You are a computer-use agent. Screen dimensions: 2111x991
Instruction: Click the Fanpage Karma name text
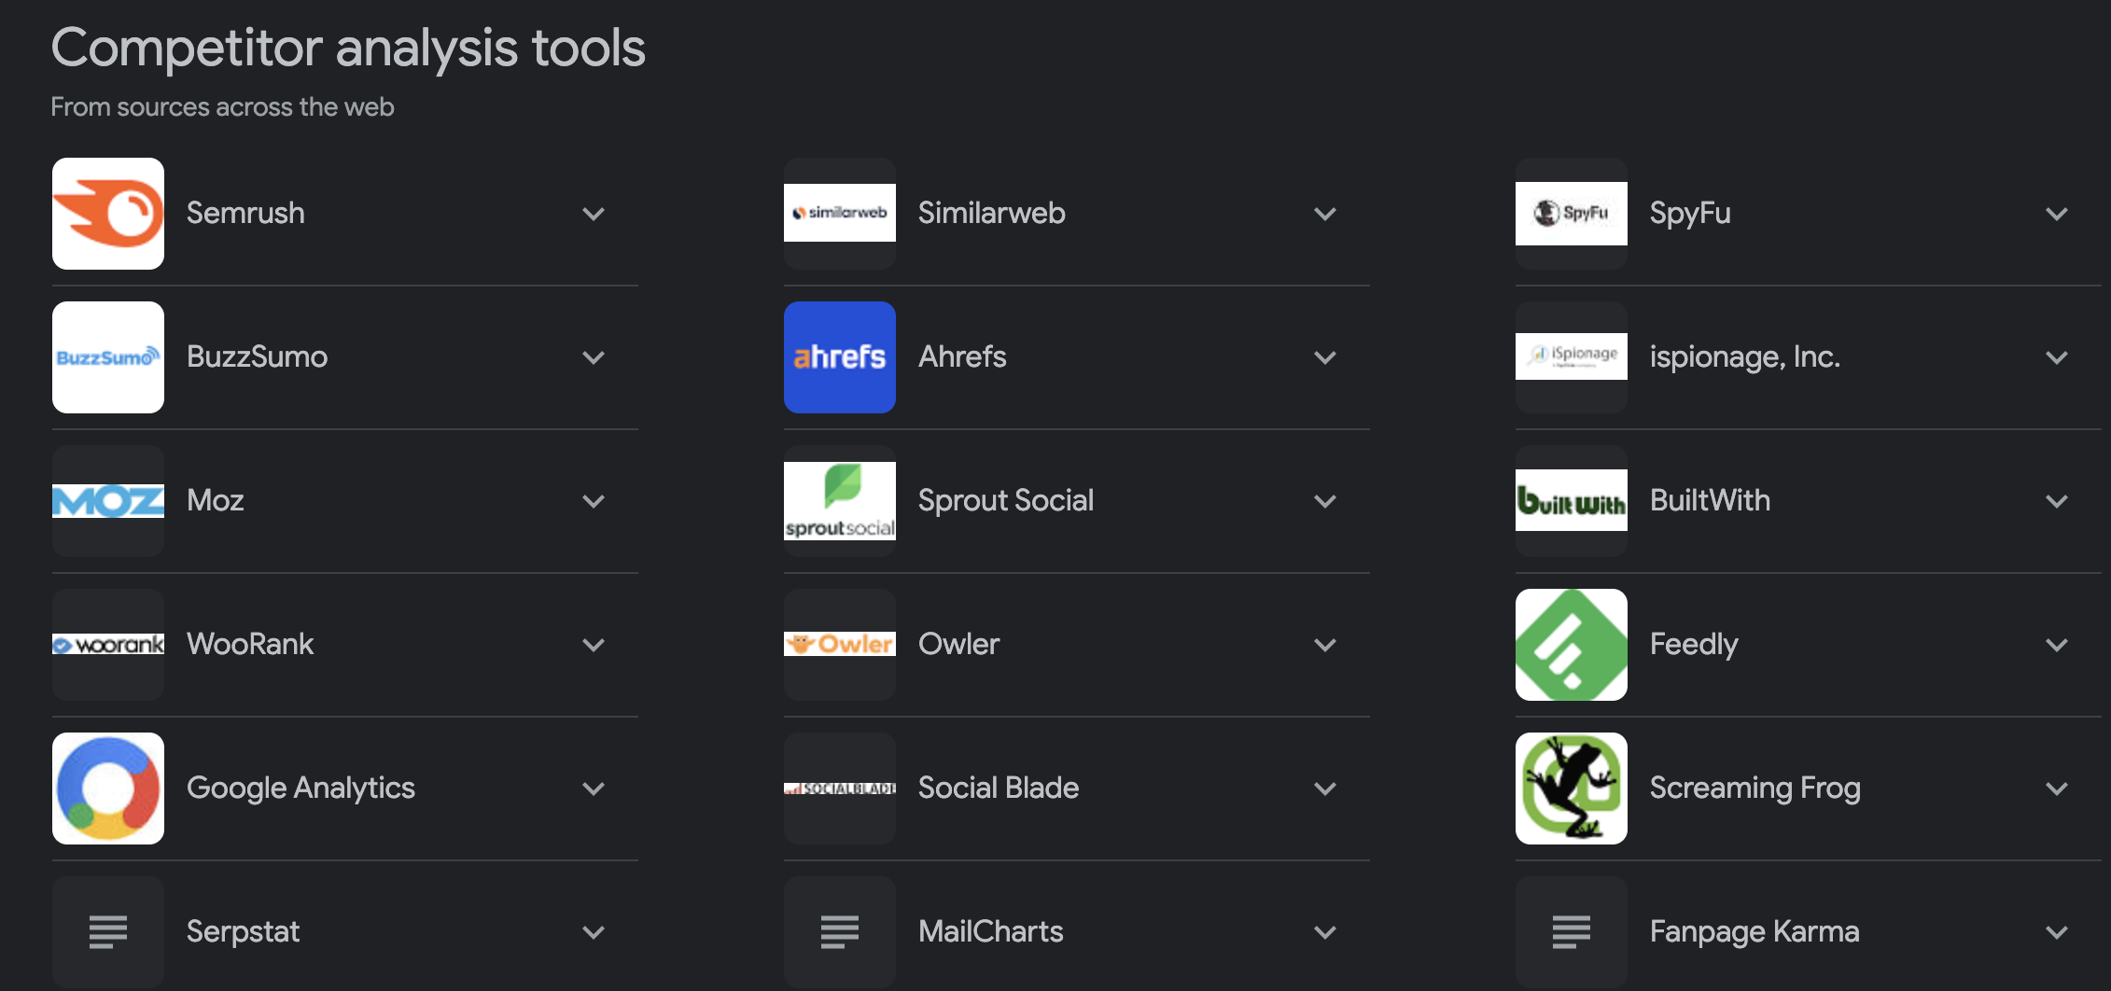(1755, 932)
